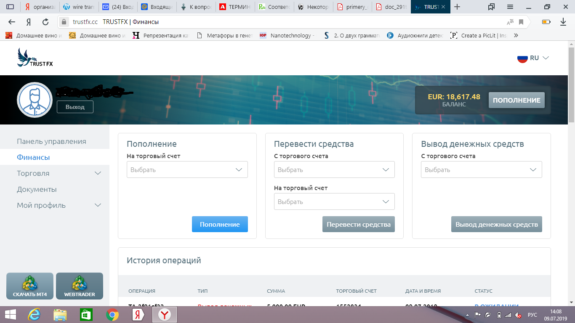Open the Вывод денежных средств account dropdown
The image size is (575, 323).
(481, 170)
